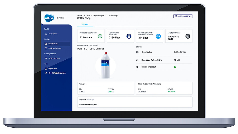Image resolution: width=238 pixels, height=134 pixels.
Task: Click the last activity calendar icon
Action: 187,36
